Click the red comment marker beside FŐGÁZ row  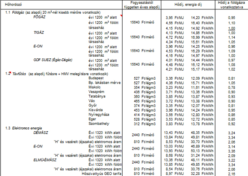pyautogui.click(x=121, y=16)
